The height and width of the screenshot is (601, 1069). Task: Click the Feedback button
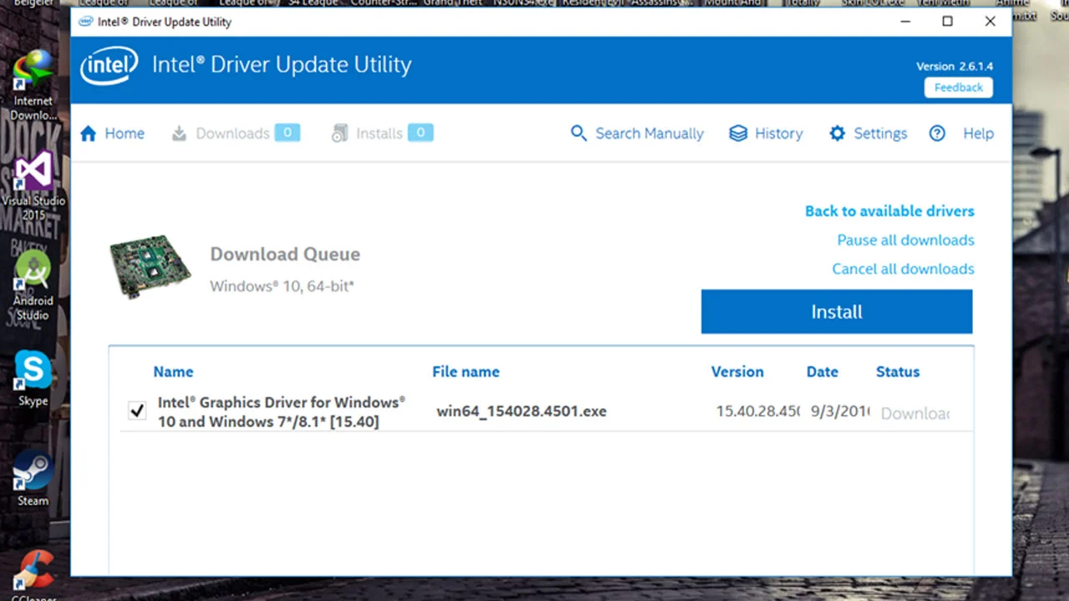pyautogui.click(x=959, y=88)
